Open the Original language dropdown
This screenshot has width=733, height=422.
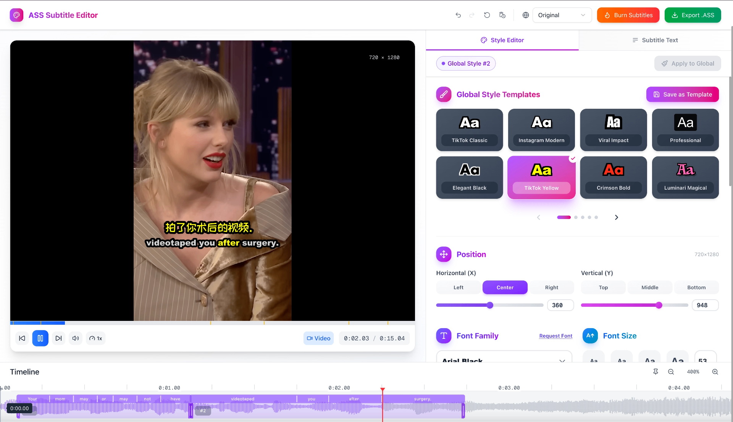tap(562, 15)
